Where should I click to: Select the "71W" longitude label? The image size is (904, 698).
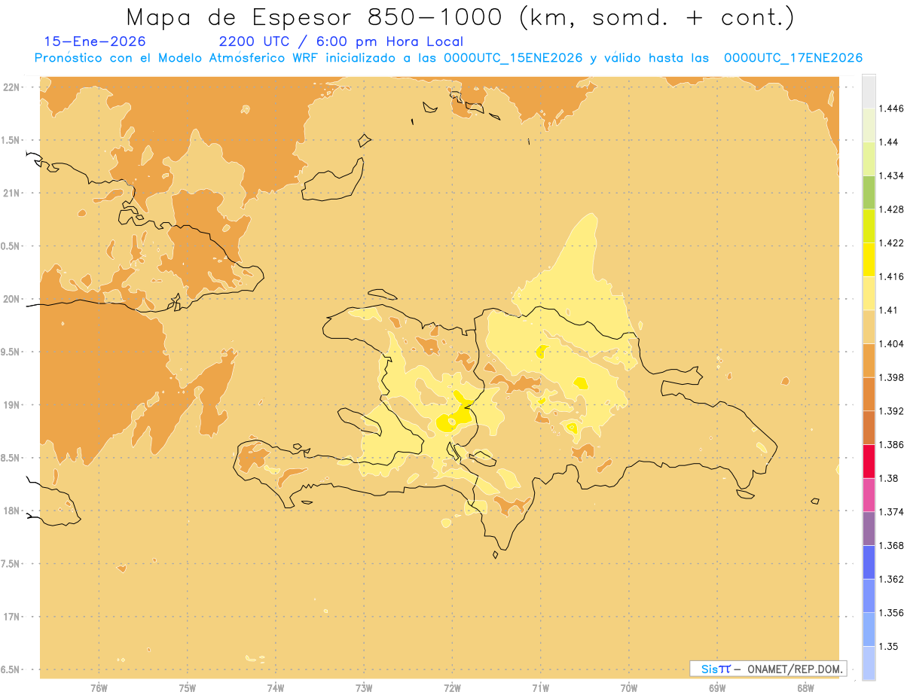tap(540, 688)
